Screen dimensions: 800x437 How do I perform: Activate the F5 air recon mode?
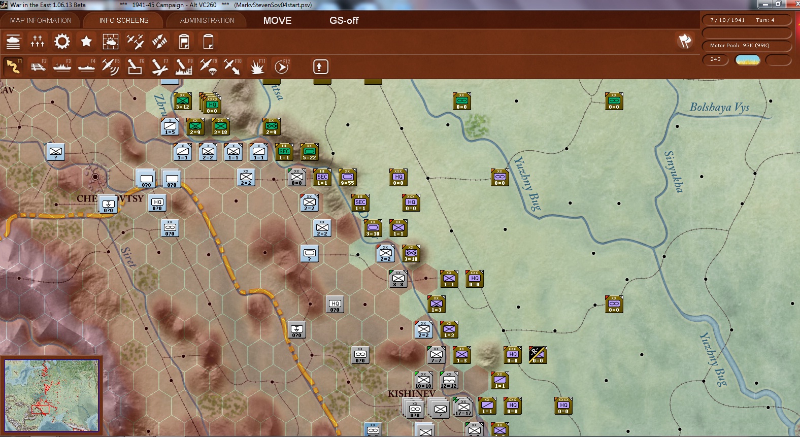click(111, 66)
